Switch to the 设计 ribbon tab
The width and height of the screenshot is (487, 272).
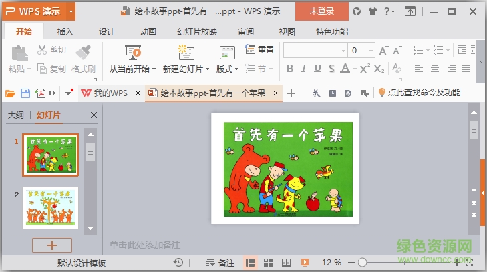pyautogui.click(x=107, y=31)
